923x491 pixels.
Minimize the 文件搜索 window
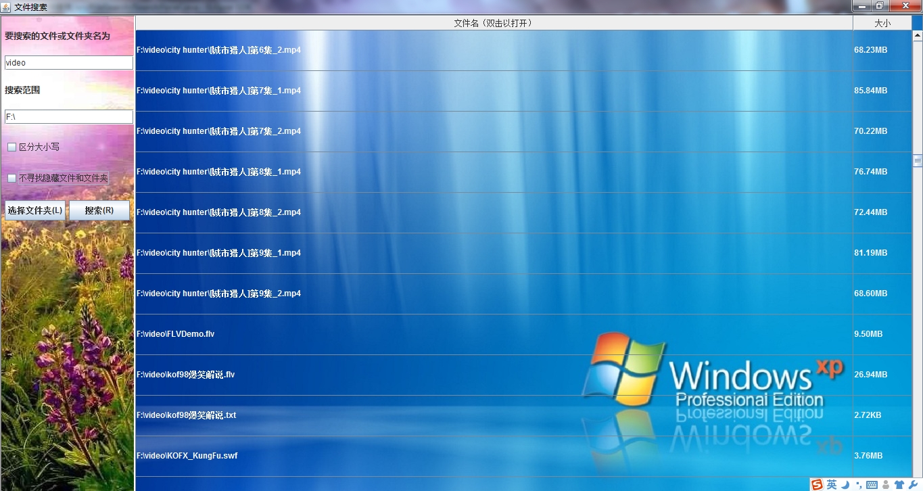pos(861,5)
